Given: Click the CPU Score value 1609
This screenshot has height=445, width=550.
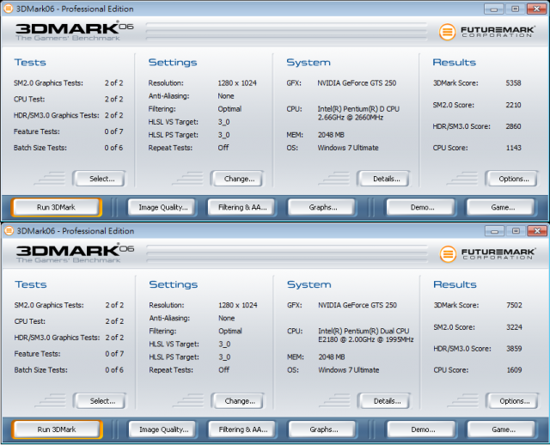Looking at the screenshot, I should point(514,370).
